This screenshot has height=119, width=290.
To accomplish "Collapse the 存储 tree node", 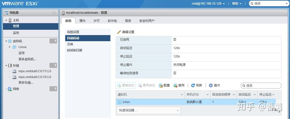I will click(x=6, y=66).
